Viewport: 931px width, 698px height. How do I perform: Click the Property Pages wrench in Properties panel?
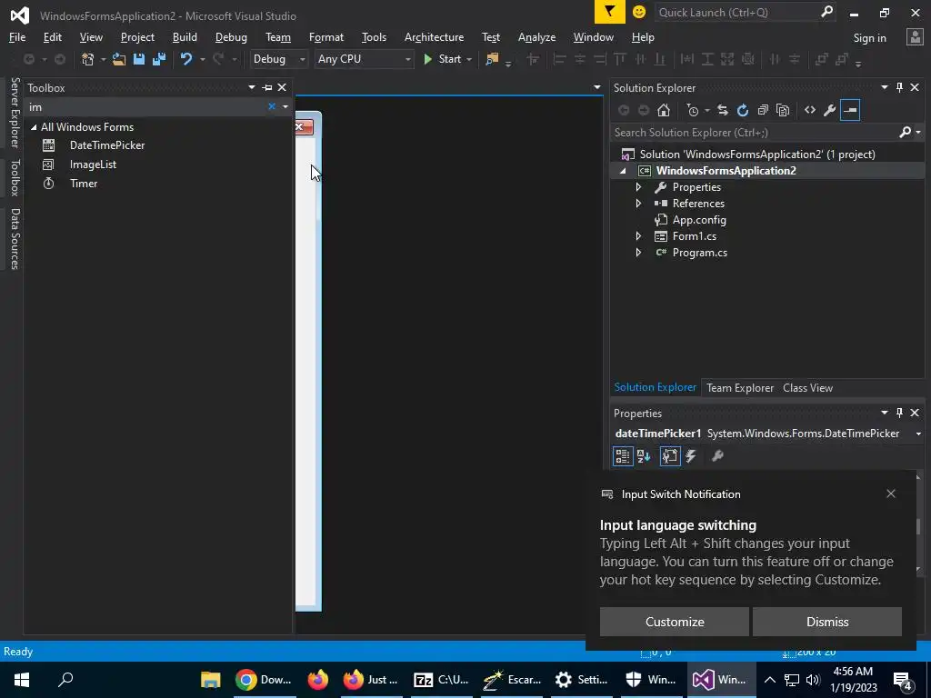(x=718, y=456)
